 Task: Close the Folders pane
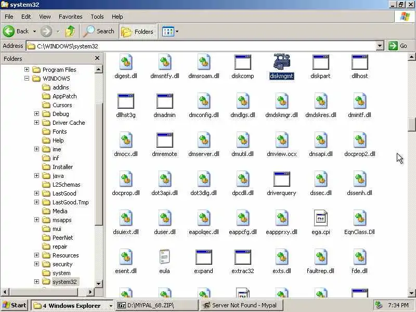(x=97, y=58)
